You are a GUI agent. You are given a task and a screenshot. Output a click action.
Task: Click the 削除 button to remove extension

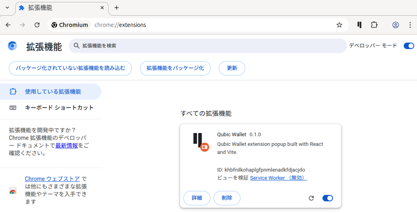click(x=227, y=198)
